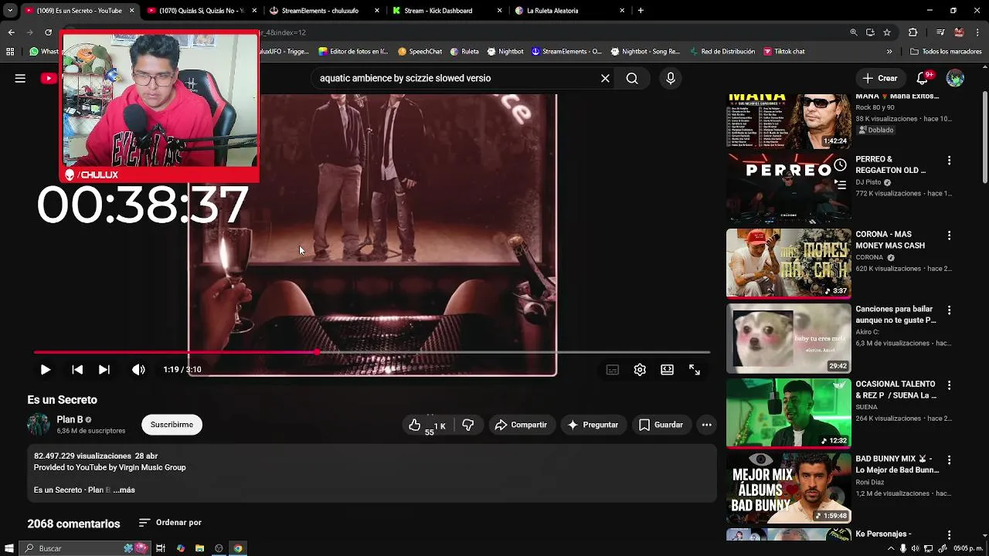Open the Plan B channel avatar
989x556 pixels.
click(39, 425)
